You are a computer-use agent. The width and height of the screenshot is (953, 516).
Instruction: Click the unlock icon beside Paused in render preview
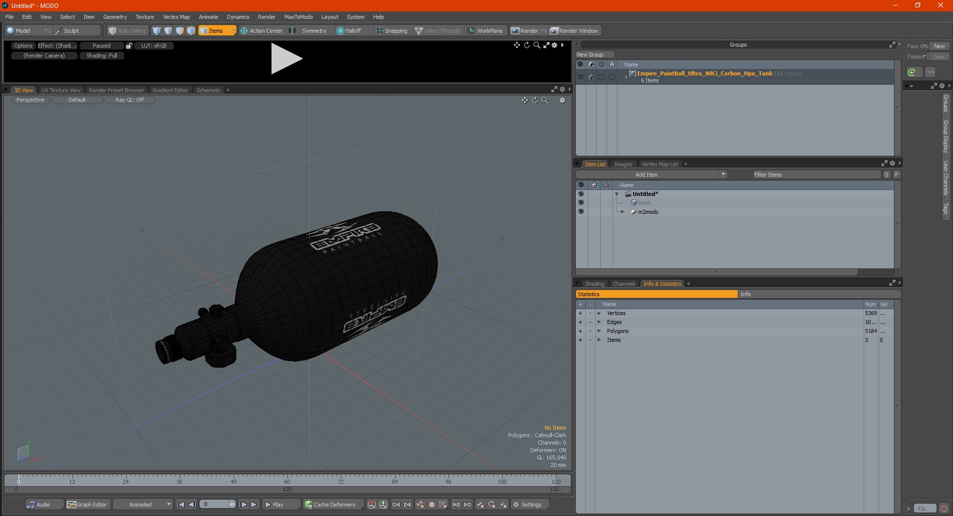pyautogui.click(x=129, y=46)
